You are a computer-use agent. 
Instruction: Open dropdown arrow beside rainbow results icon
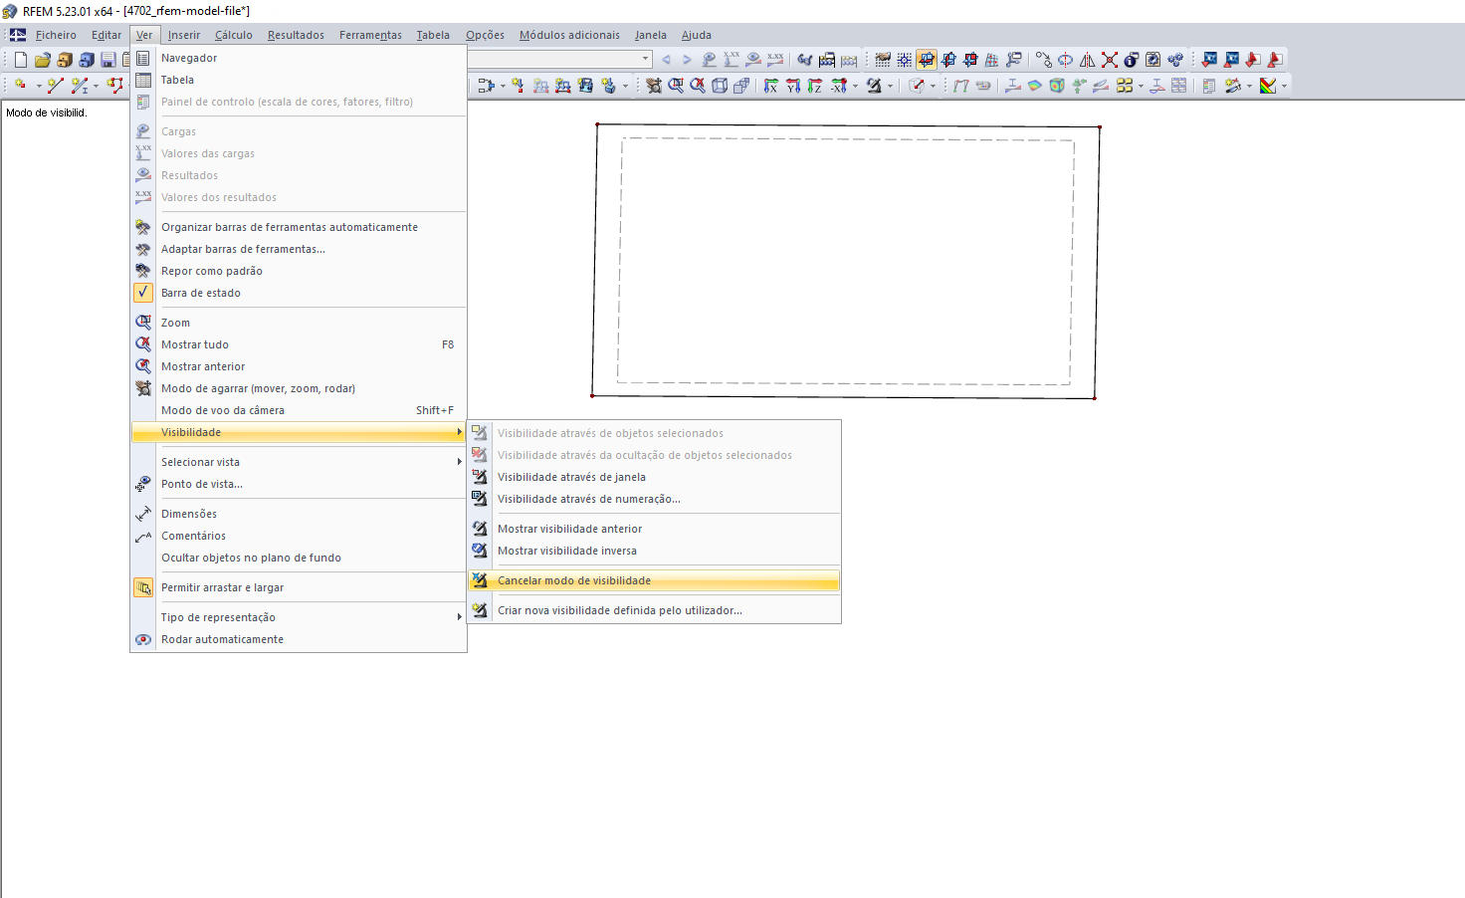tap(1283, 87)
